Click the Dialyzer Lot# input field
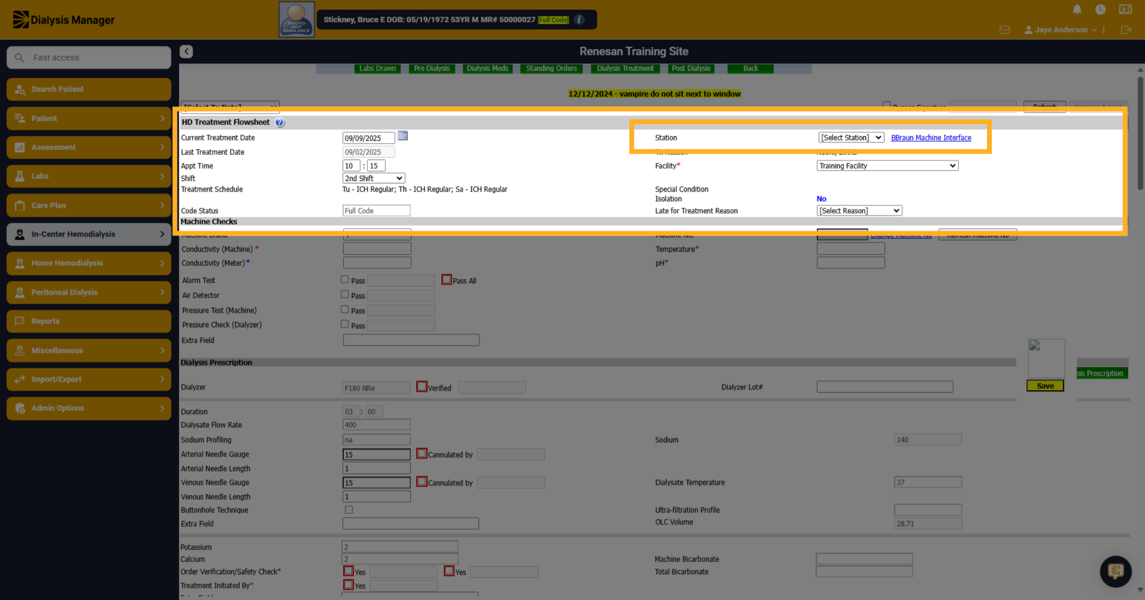1145x600 pixels. [885, 387]
